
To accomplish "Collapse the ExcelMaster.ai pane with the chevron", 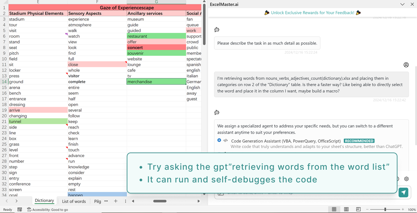I will (402, 4).
